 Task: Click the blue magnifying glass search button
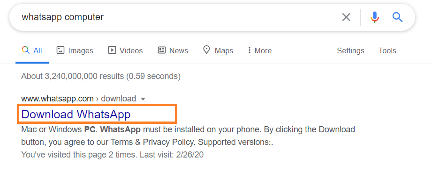398,17
